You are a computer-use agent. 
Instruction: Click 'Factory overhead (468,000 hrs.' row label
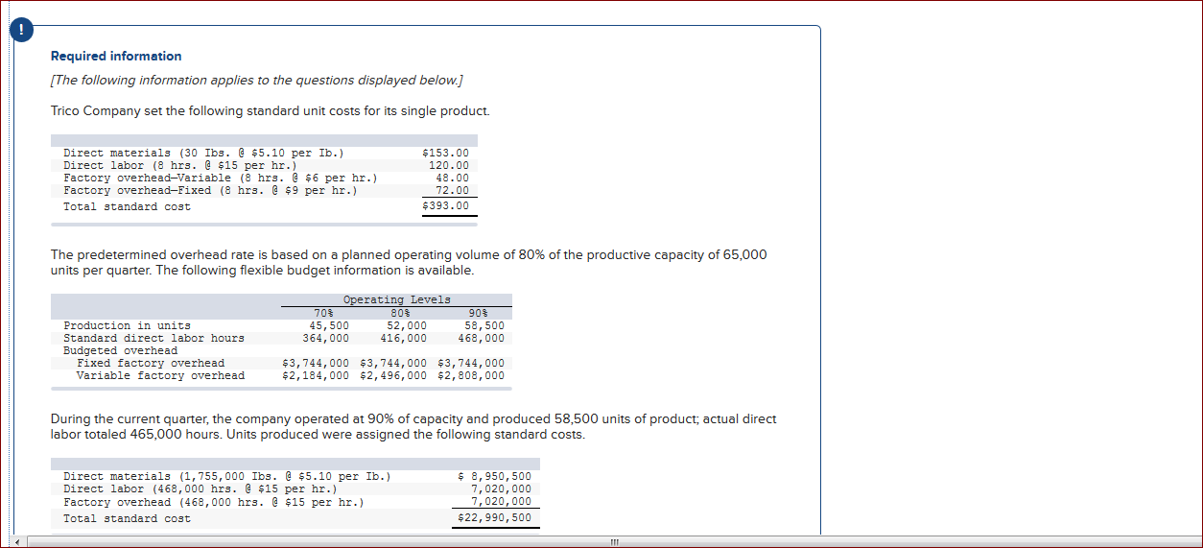coord(213,501)
